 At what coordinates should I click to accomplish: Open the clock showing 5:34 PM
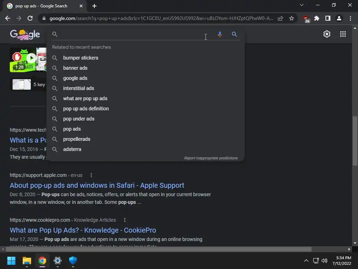coord(342,261)
